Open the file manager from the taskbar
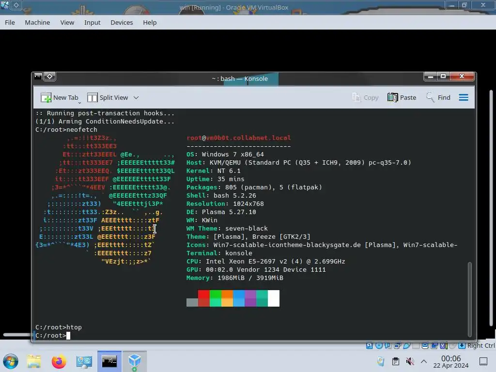The width and height of the screenshot is (496, 372). click(x=34, y=361)
